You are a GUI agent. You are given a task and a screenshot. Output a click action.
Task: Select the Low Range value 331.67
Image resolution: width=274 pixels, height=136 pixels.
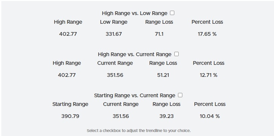click(x=114, y=34)
